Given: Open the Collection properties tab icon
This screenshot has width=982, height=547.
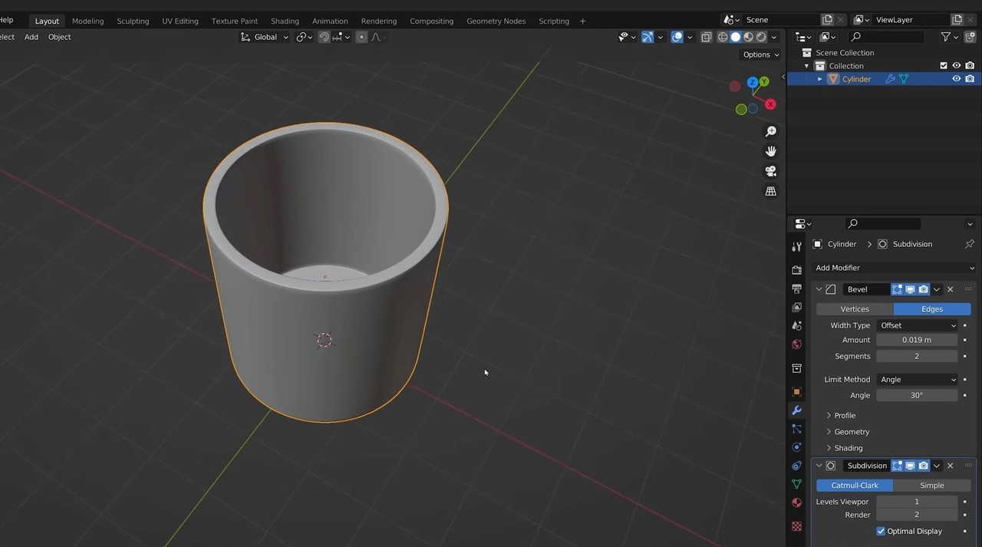Looking at the screenshot, I should [x=796, y=368].
